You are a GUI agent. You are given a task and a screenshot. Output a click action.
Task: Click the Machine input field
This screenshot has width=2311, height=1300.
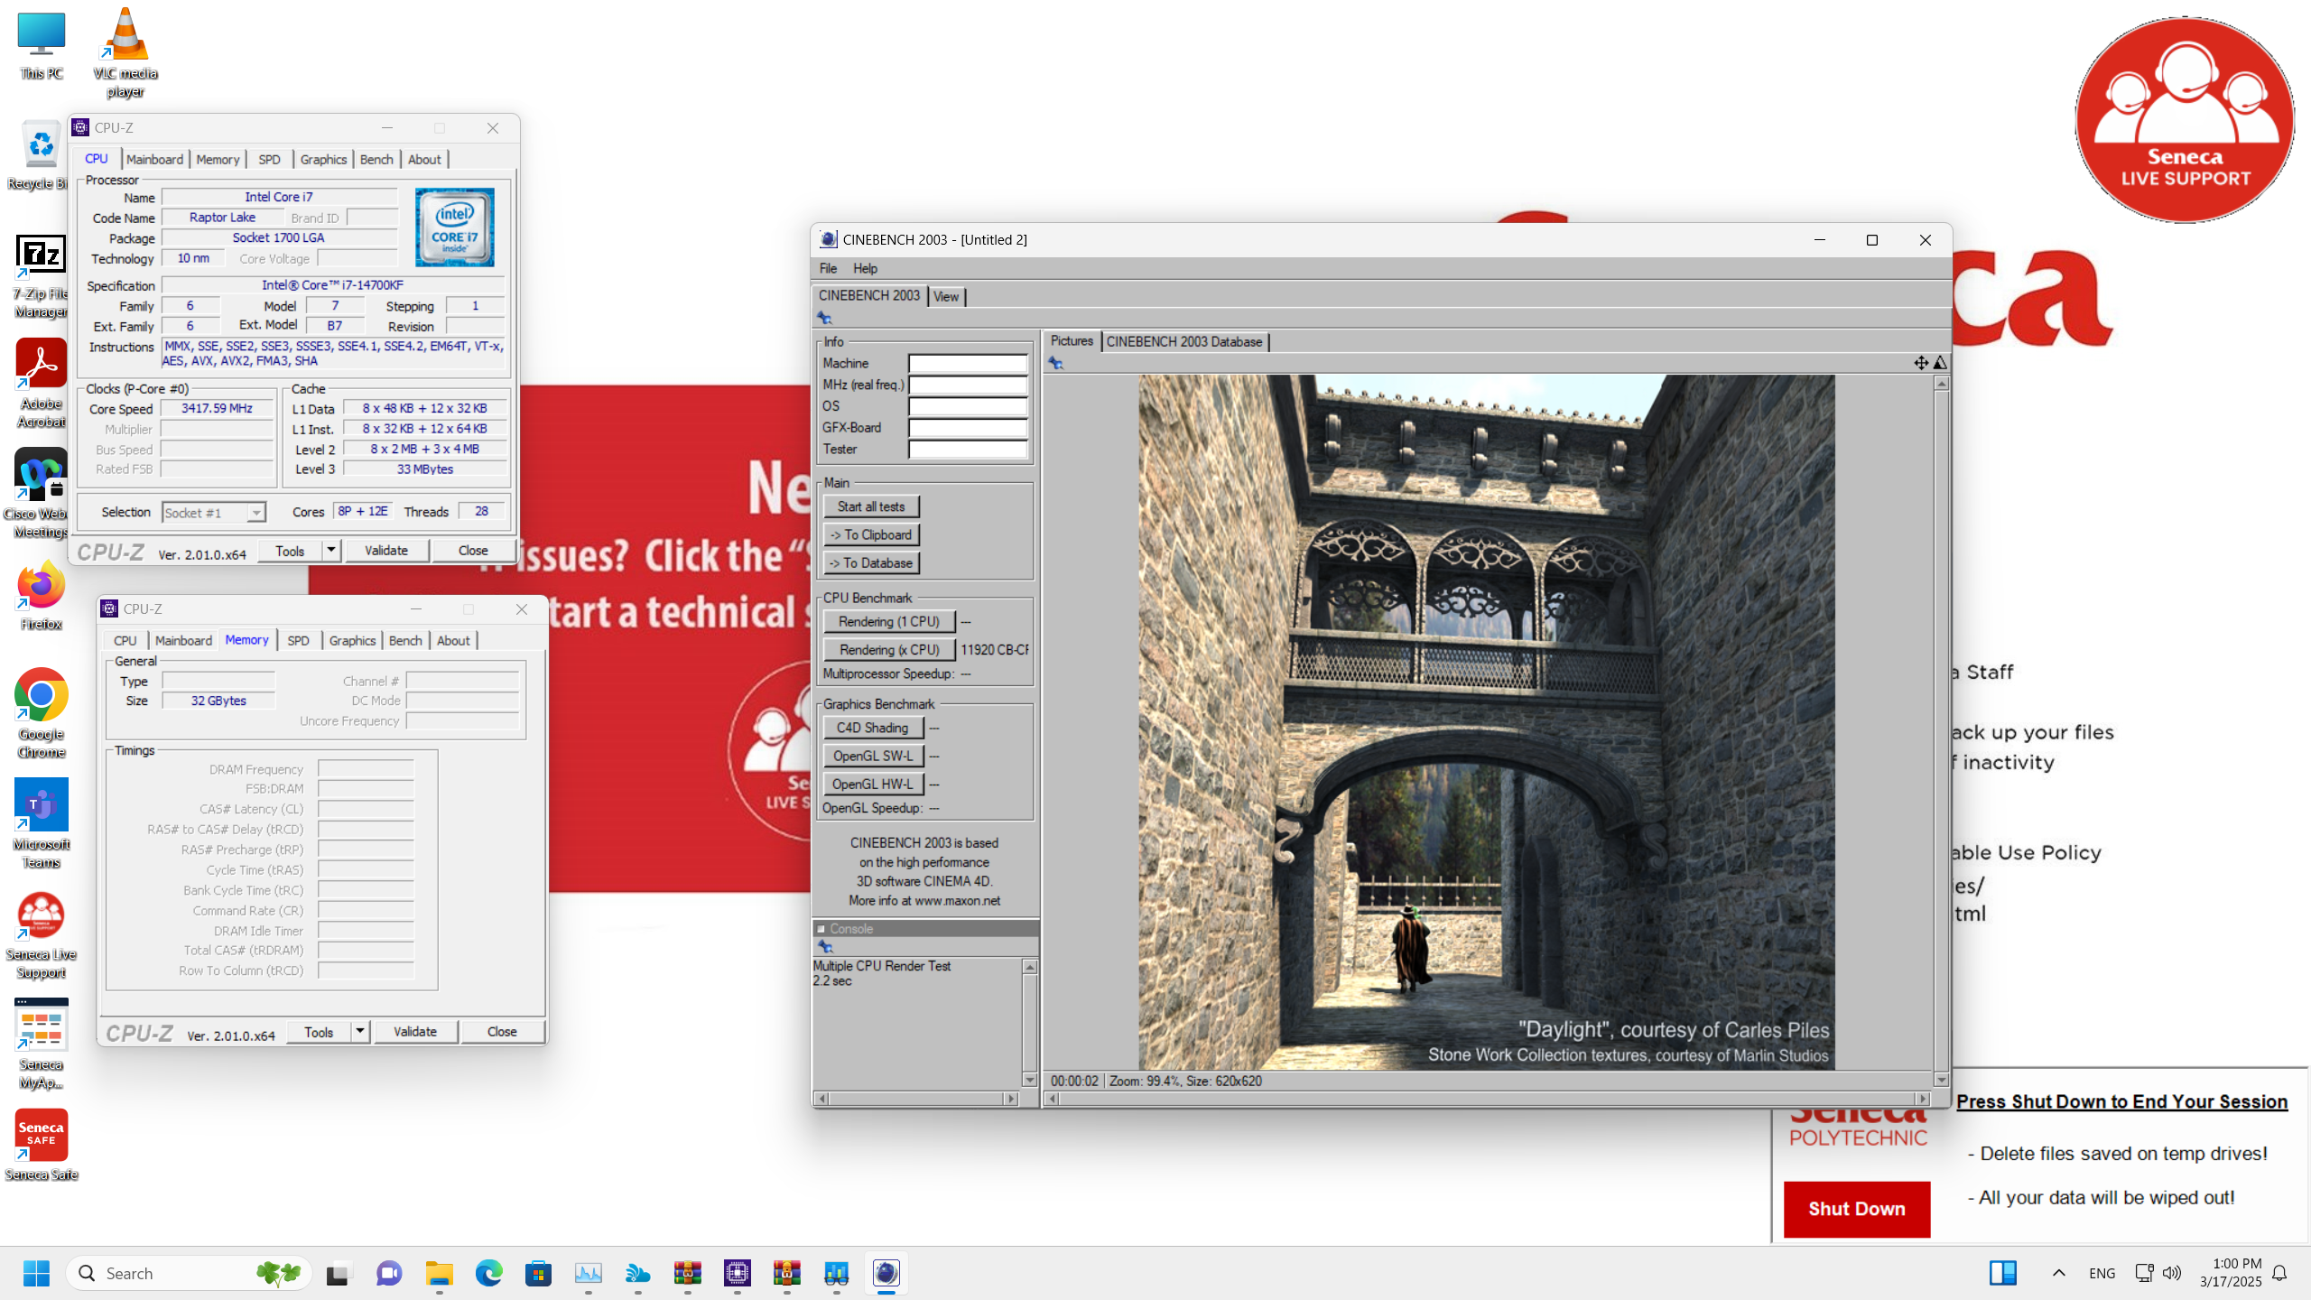tap(968, 363)
